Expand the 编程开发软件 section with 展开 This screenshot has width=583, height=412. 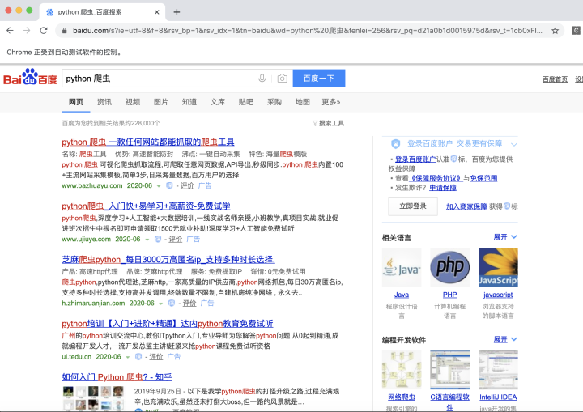point(505,339)
